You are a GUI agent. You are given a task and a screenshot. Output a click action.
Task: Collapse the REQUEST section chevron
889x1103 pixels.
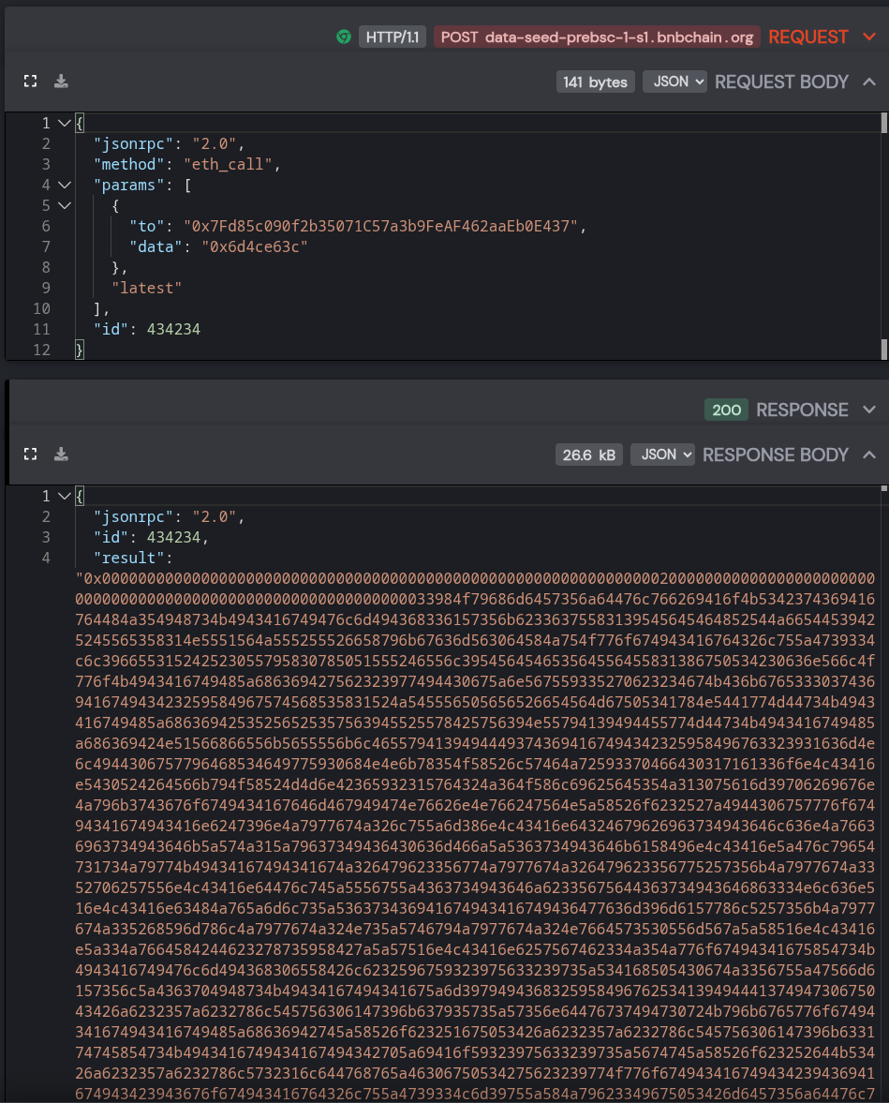pyautogui.click(x=869, y=37)
